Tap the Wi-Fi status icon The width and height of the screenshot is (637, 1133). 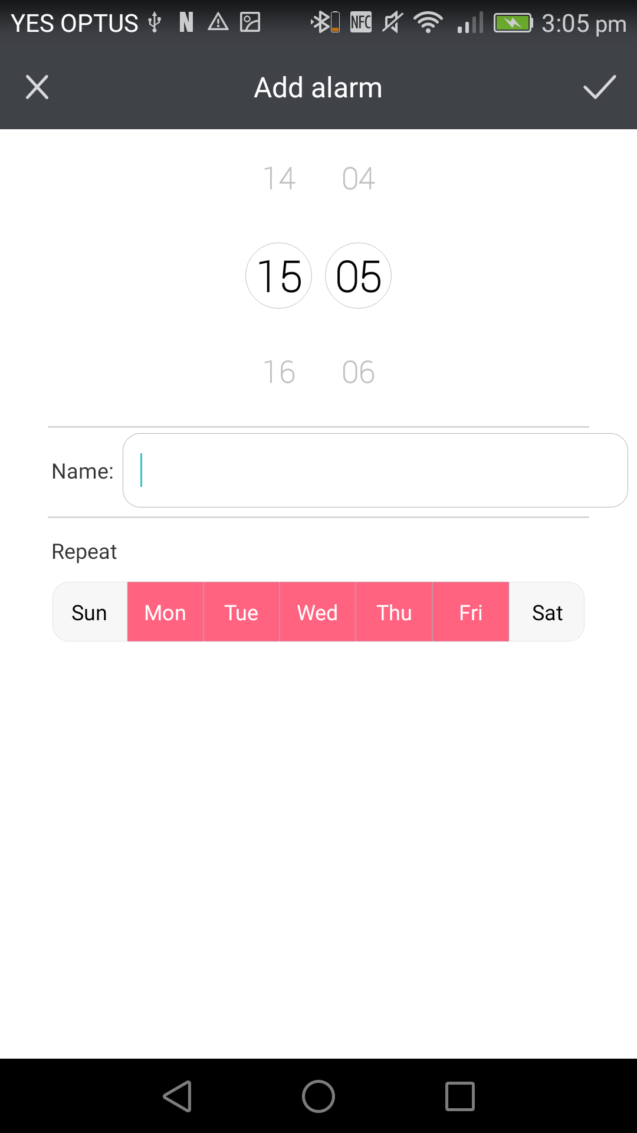pos(428,23)
